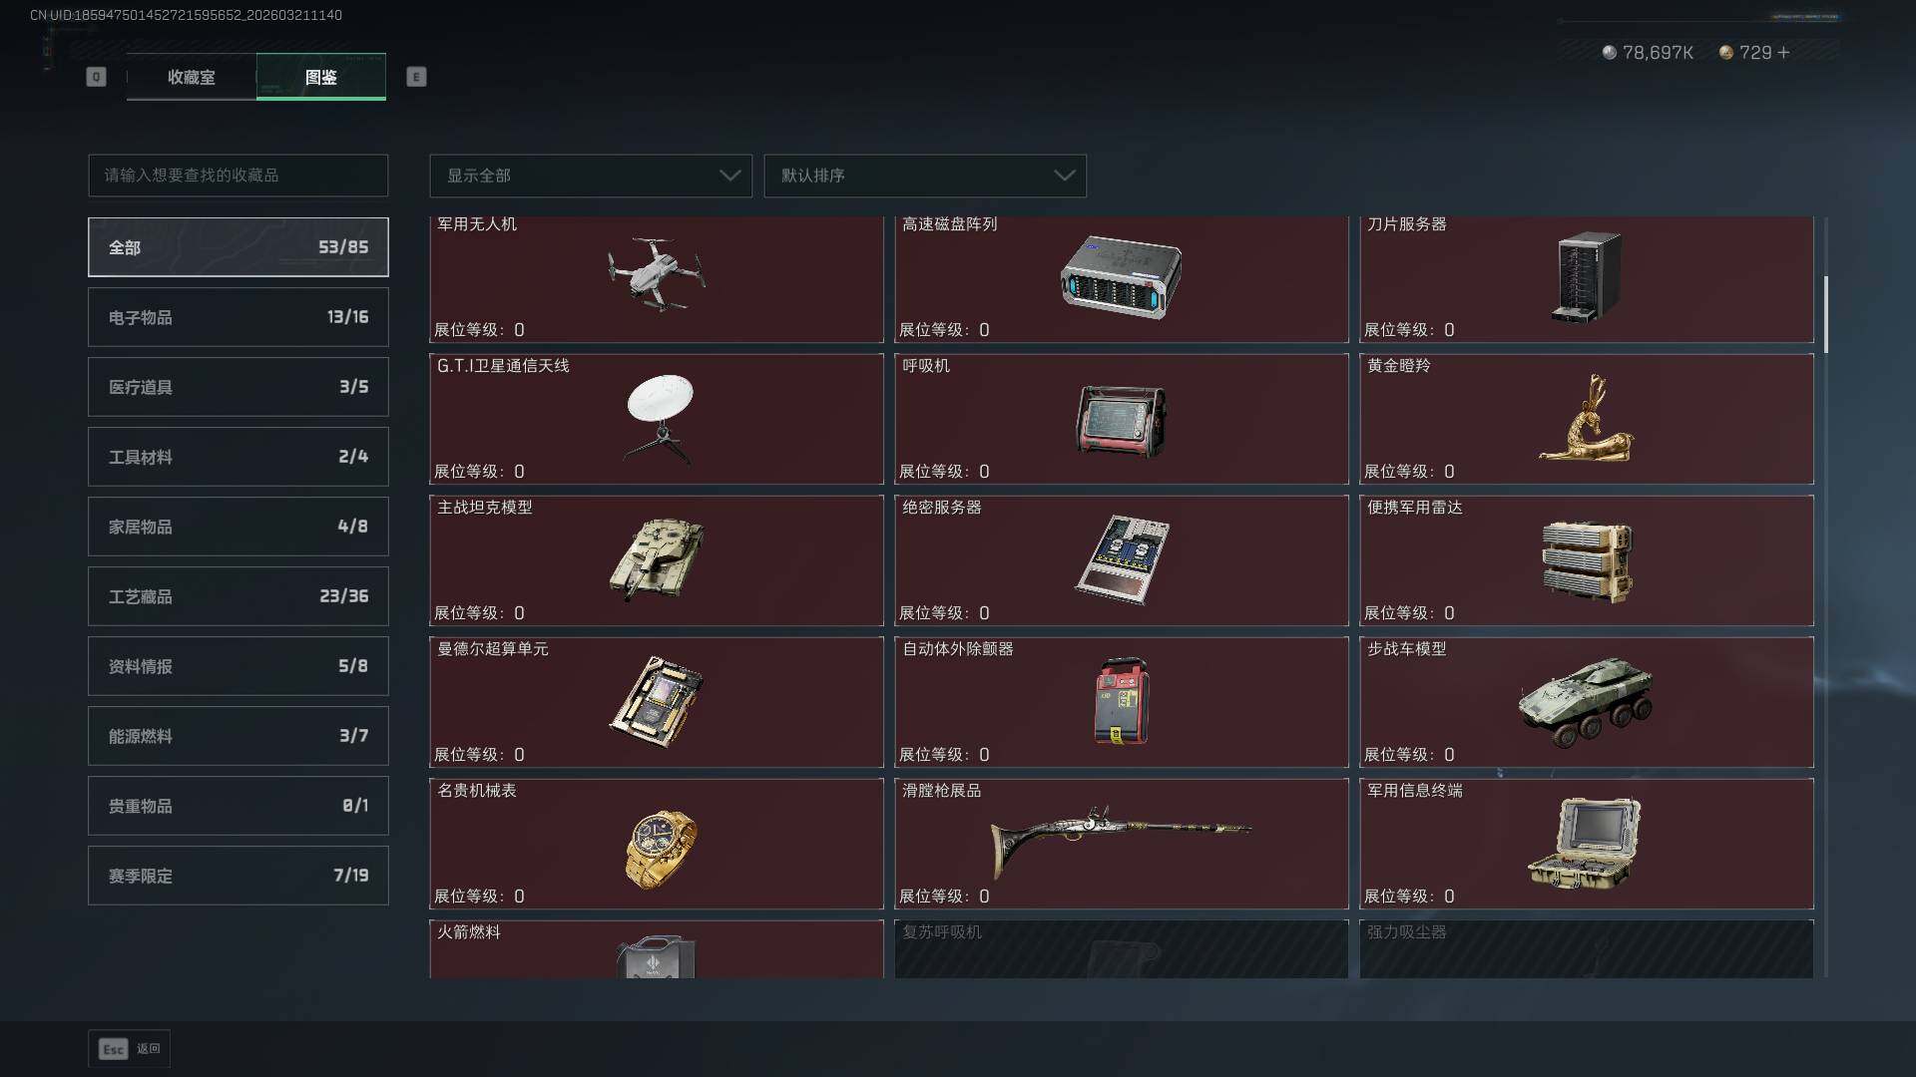Screen dimensions: 1916x1077
Task: Open the 显示全部 filter dropdown
Action: (591, 176)
